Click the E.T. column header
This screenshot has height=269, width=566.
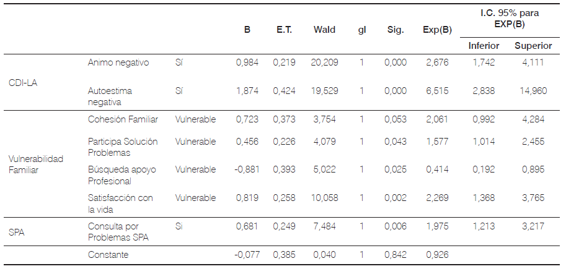click(285, 30)
